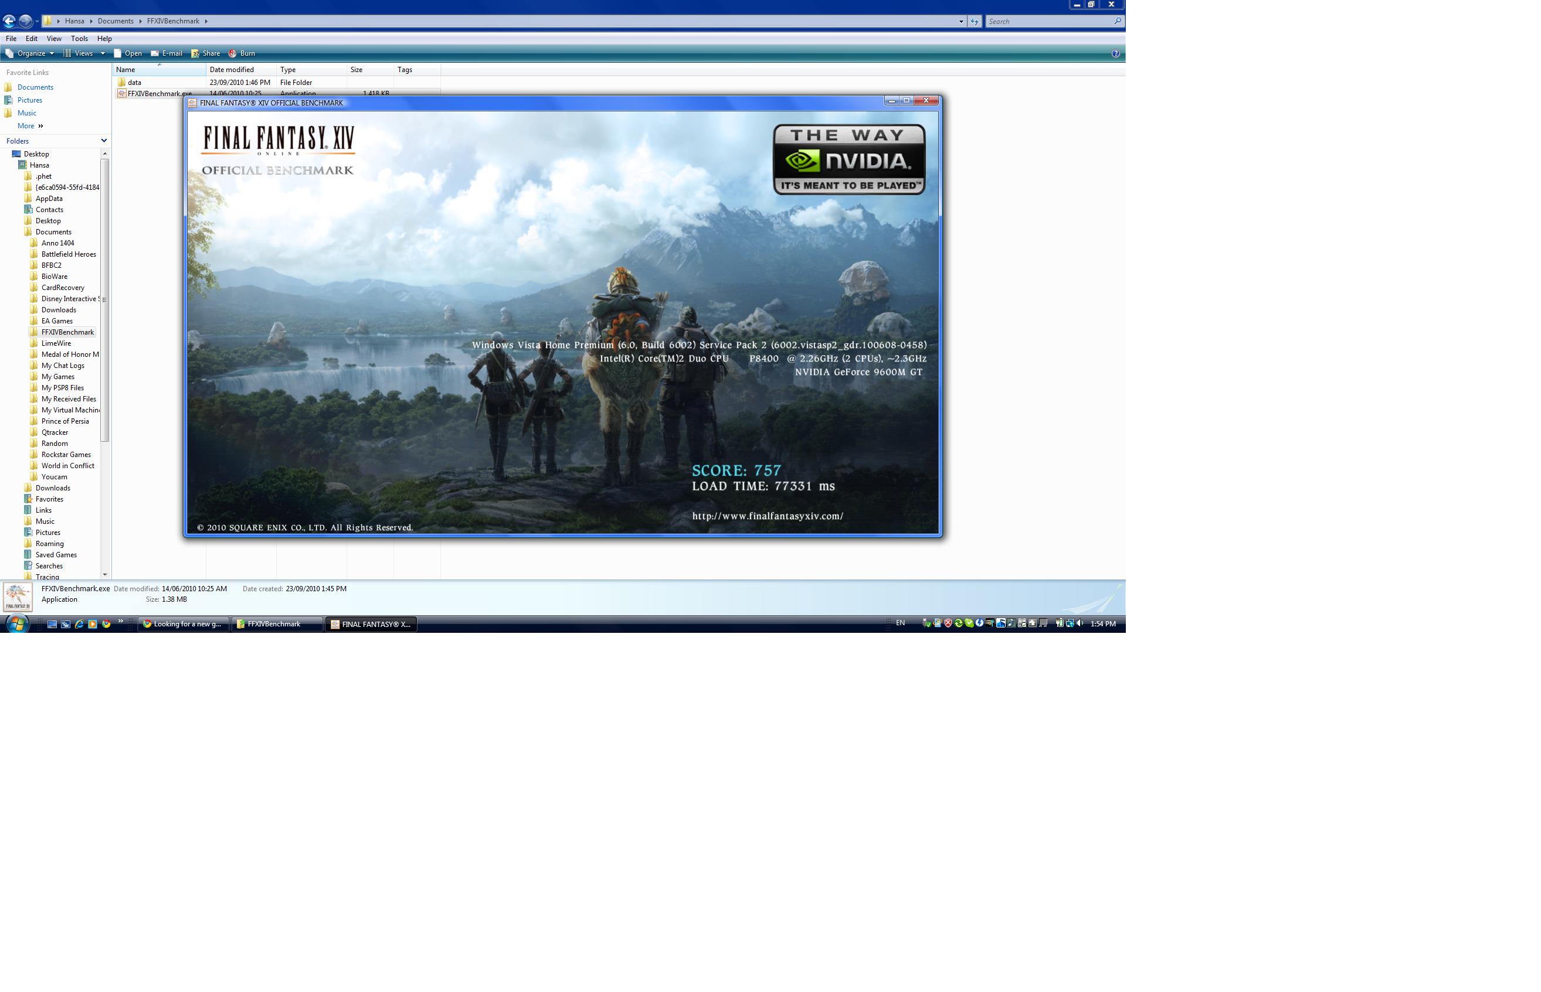This screenshot has height=992, width=1541.
Task: Open Pictures favorite link
Action: (30, 100)
